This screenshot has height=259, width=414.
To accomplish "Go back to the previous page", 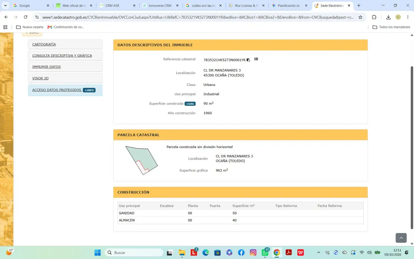I will tap(6, 17).
